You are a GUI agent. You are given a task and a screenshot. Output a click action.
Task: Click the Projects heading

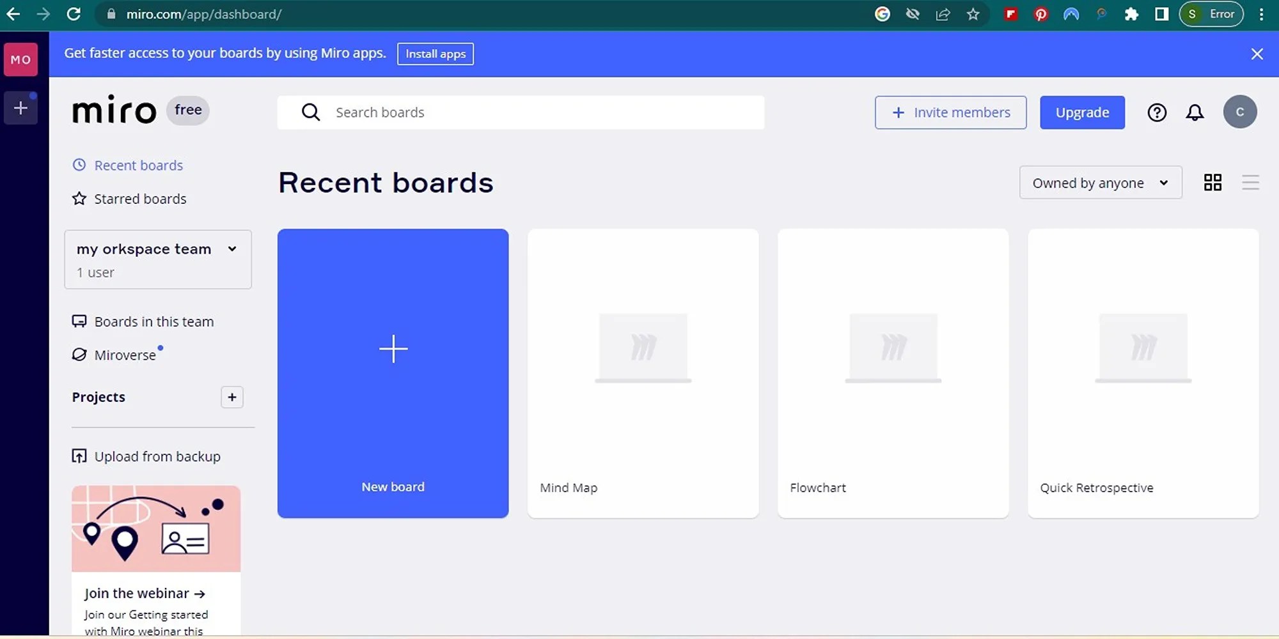(98, 397)
